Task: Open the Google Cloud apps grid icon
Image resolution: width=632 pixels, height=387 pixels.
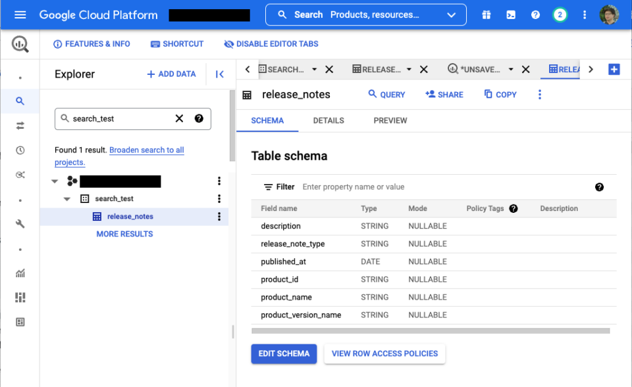Action: (486, 14)
